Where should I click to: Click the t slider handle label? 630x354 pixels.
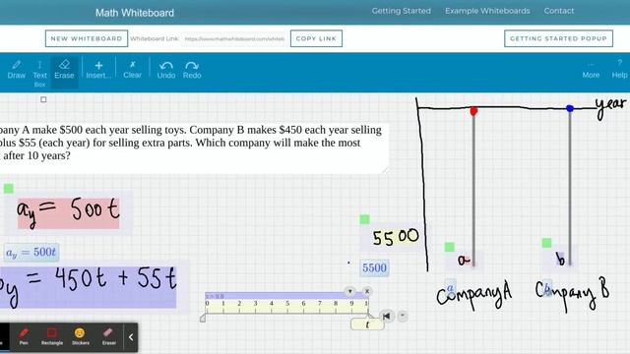pyautogui.click(x=367, y=324)
